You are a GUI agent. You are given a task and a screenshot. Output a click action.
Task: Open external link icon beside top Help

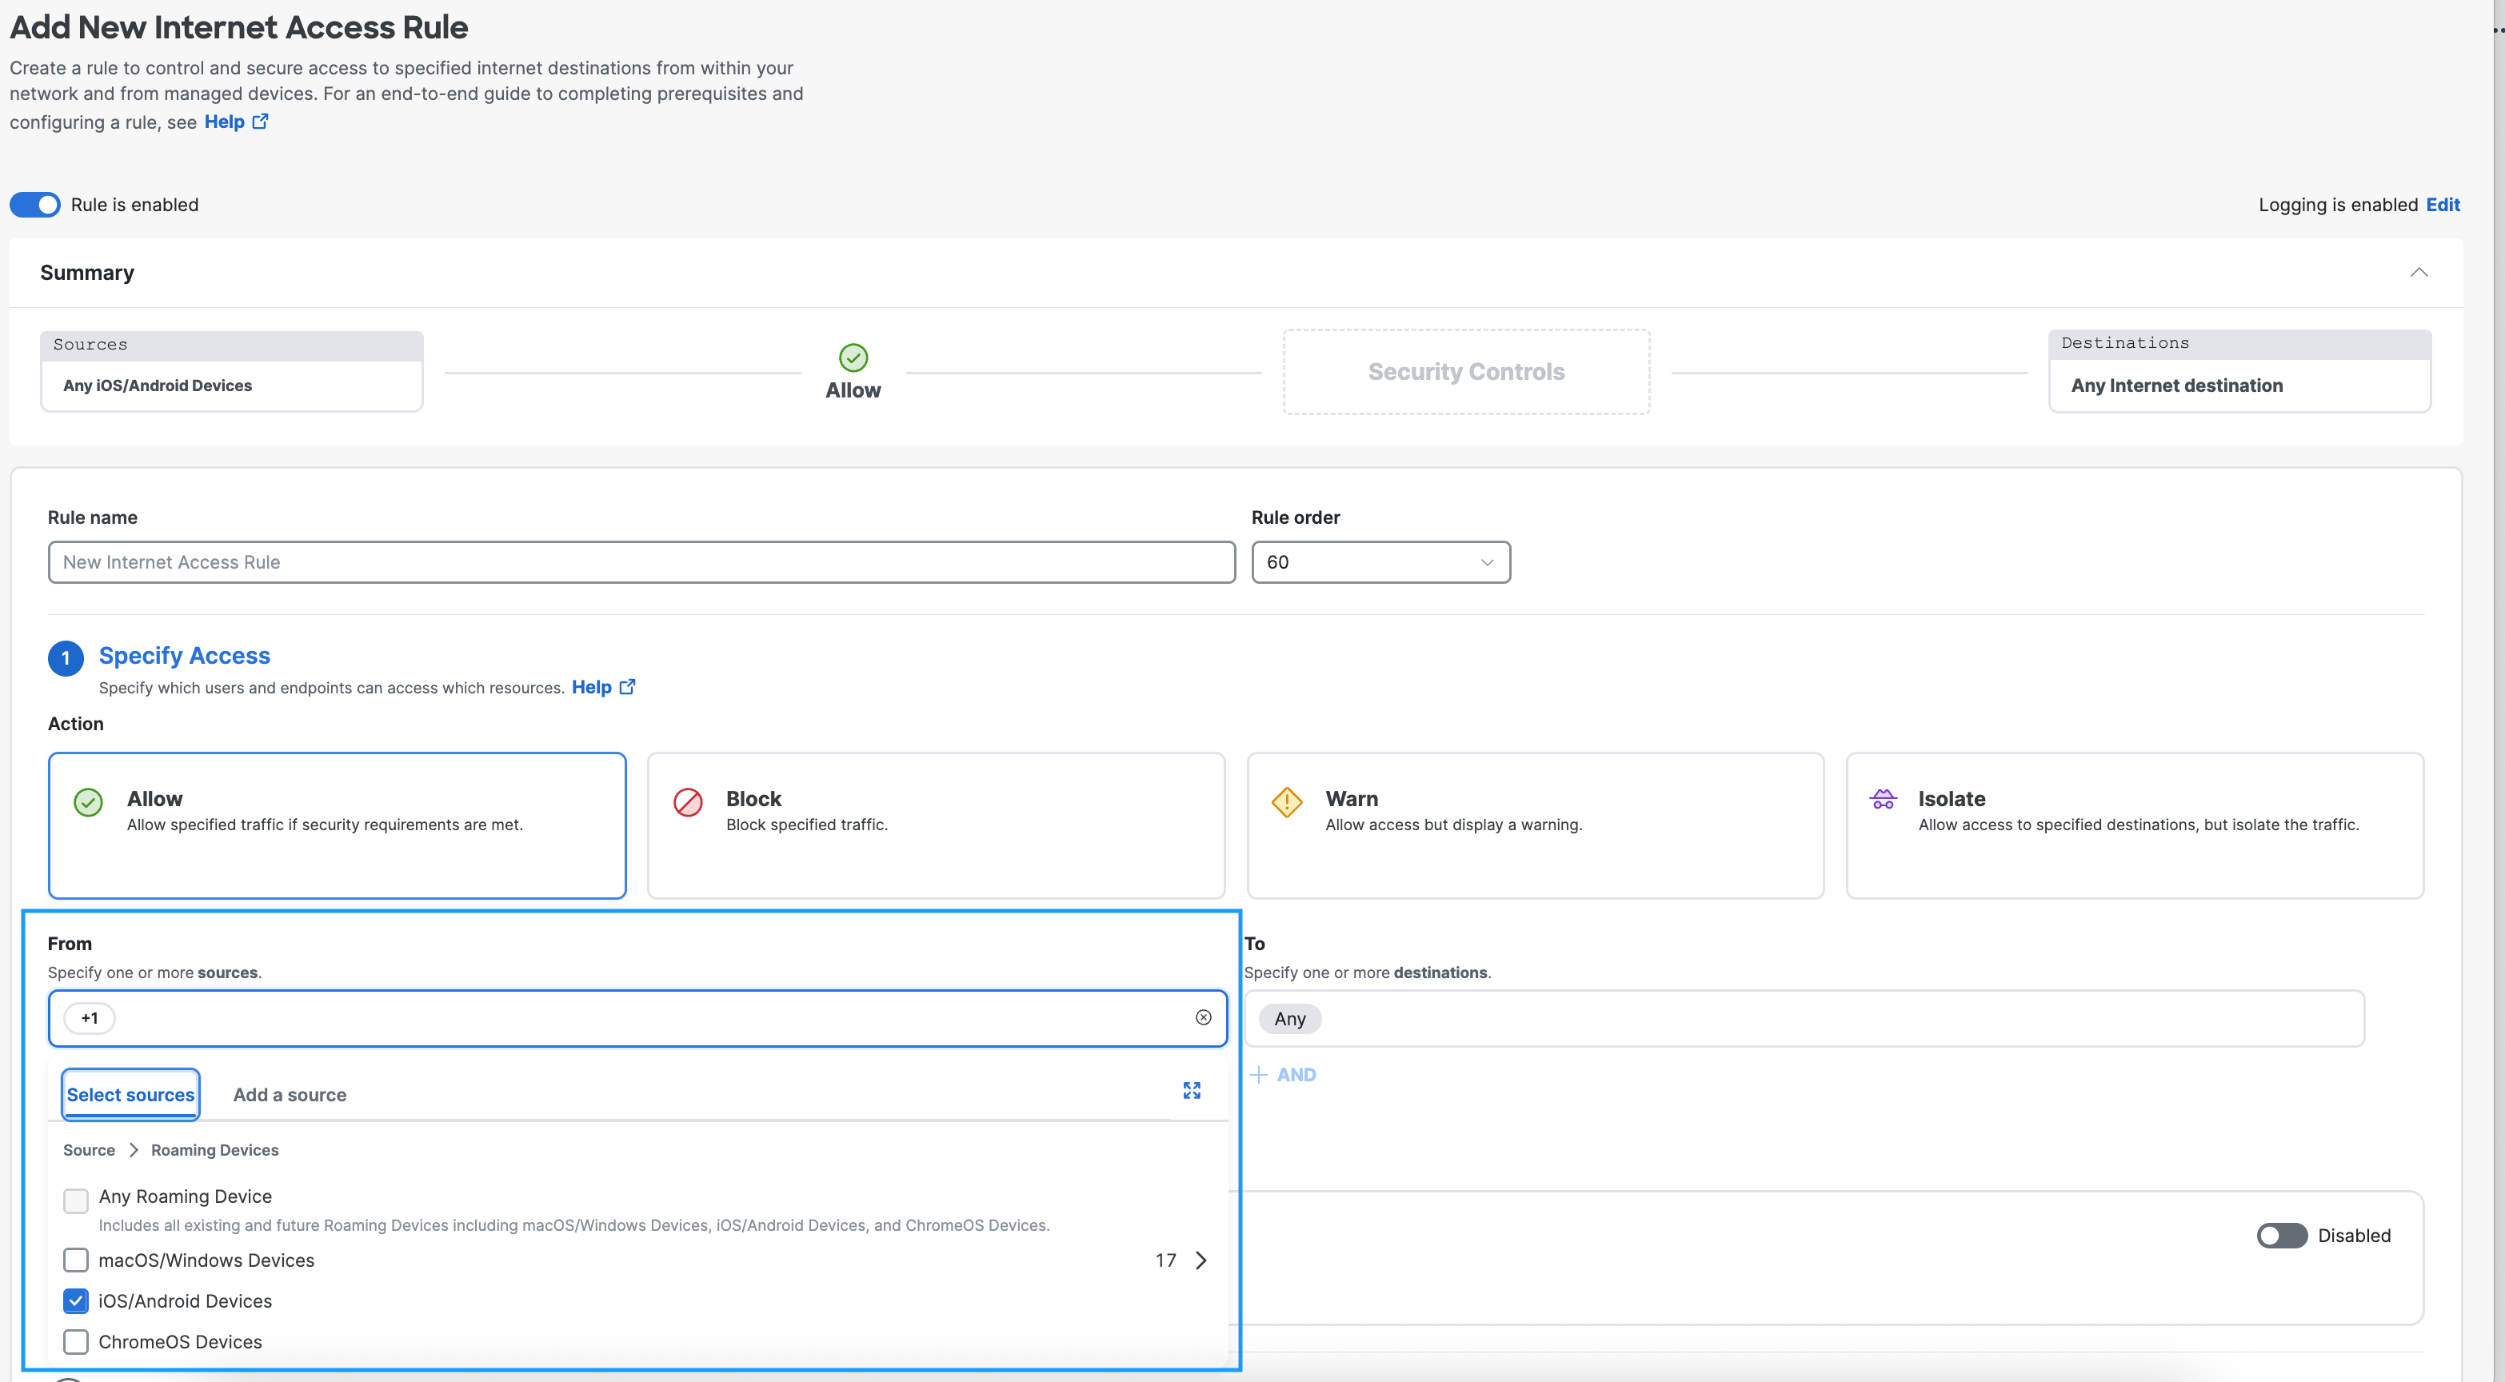tap(261, 122)
